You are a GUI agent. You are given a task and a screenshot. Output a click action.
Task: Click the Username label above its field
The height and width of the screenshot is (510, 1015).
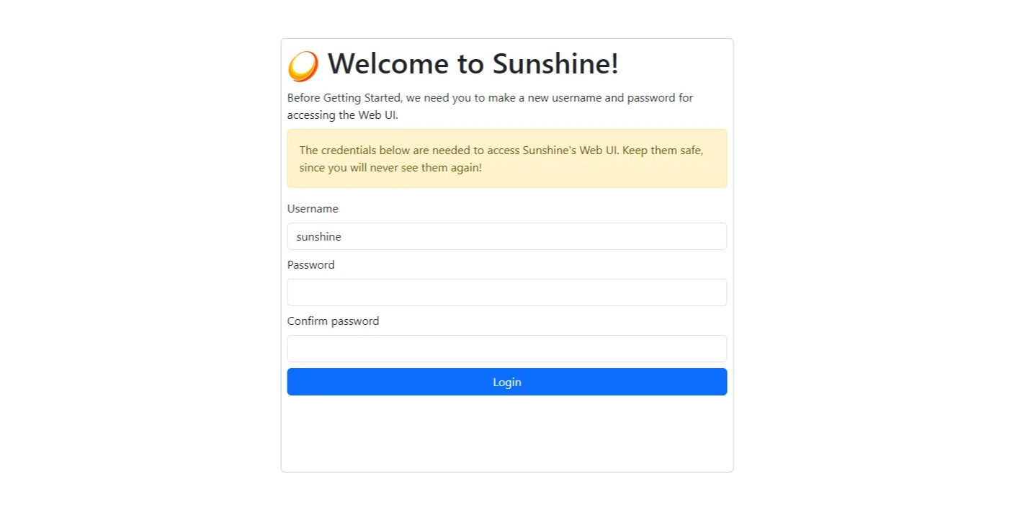point(313,209)
